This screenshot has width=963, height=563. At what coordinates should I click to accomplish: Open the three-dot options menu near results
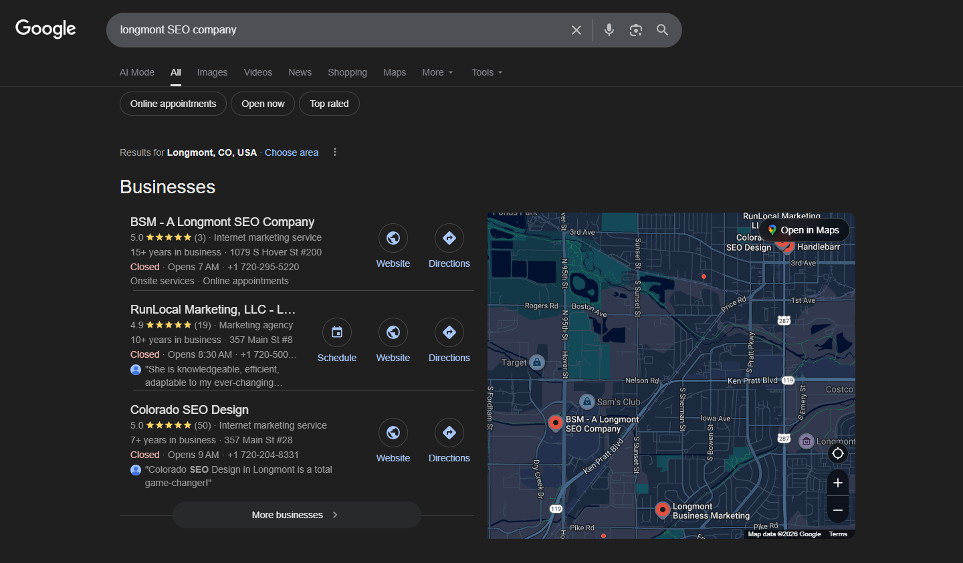coord(334,152)
